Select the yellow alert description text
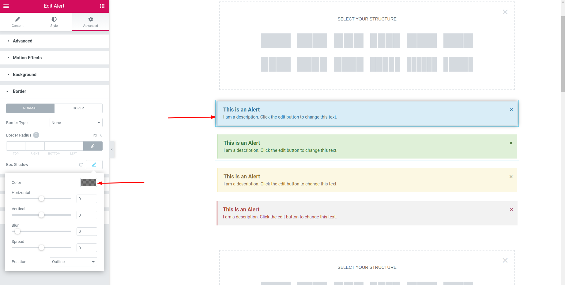This screenshot has width=565, height=285. tap(280, 184)
